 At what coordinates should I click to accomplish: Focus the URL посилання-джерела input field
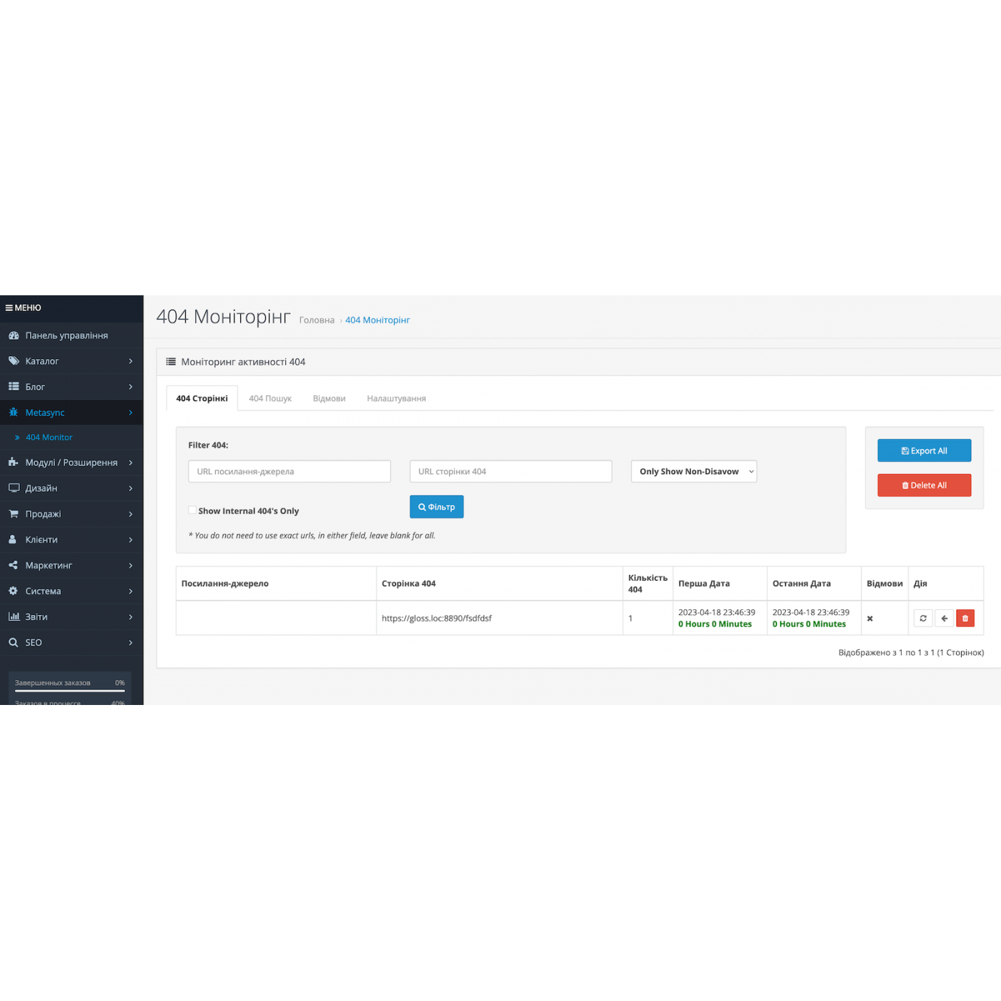point(289,472)
